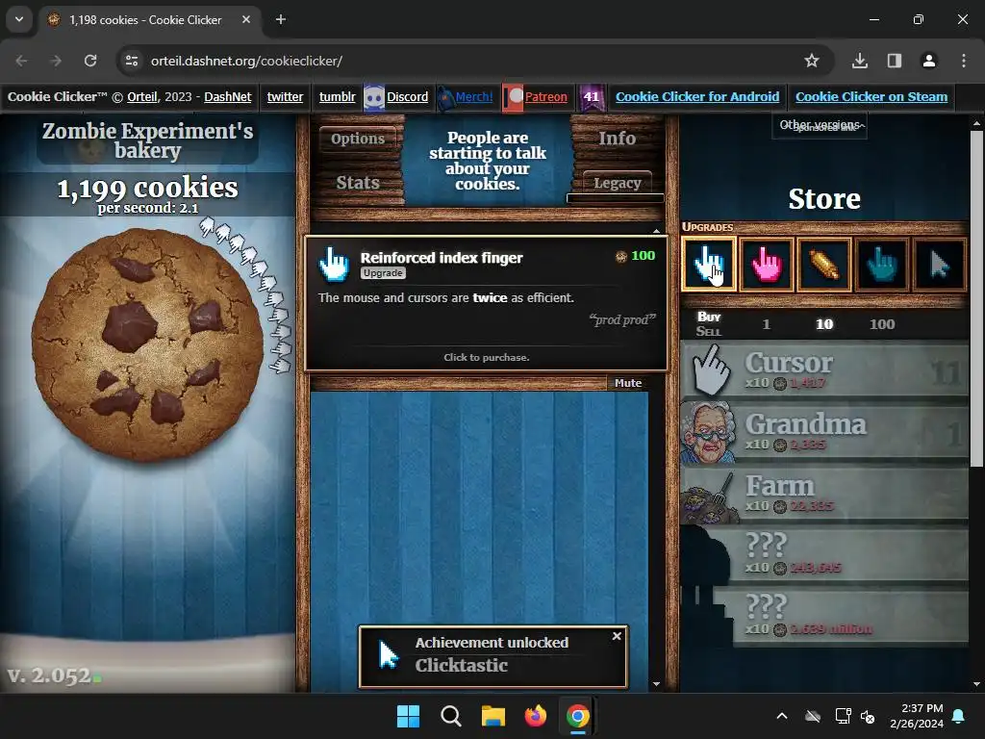Open the muted volume tray icon

click(868, 716)
